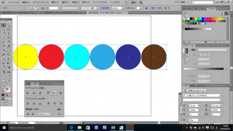Select the Pencil tool
This screenshot has width=233, height=131.
[x=9, y=42]
